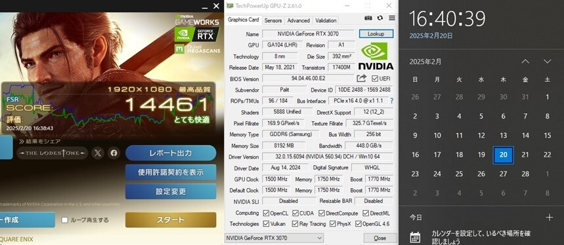Toggle the UEFI checkbox

(375, 79)
